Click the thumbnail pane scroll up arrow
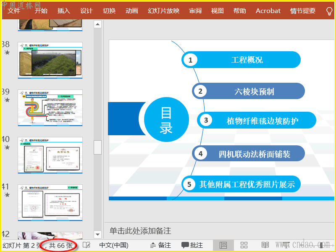Screen dimensions: 336x252 coord(97,24)
